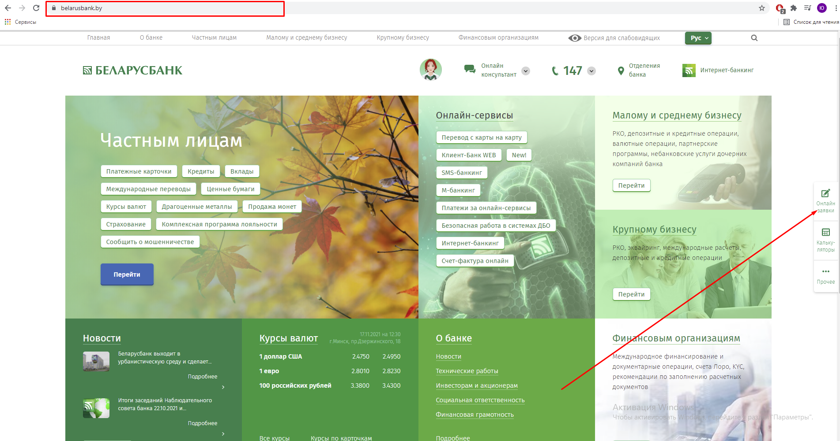Open the Все курсы link
This screenshot has height=441, width=840.
coord(275,438)
